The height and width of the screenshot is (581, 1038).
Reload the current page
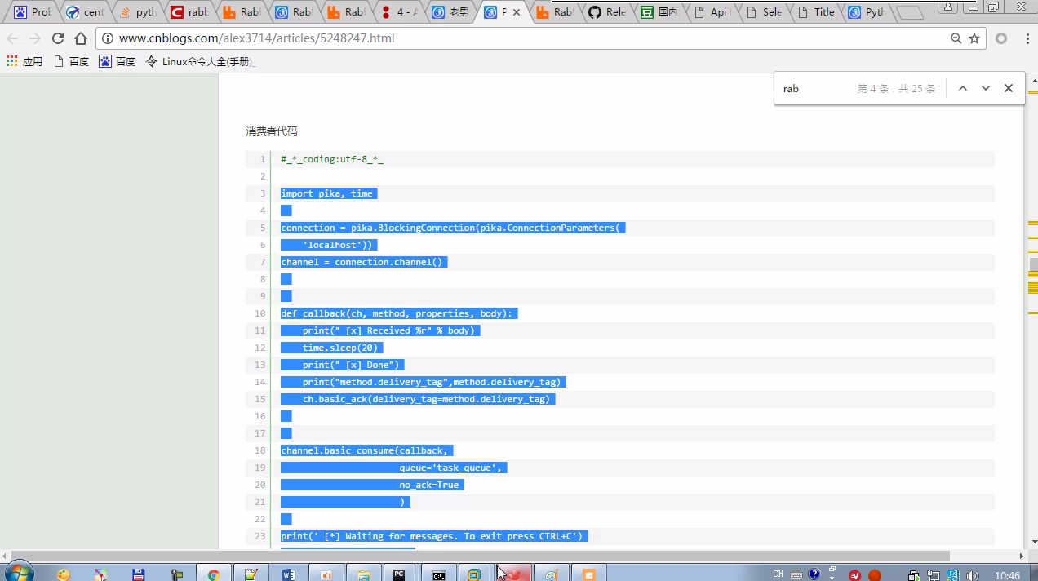pyautogui.click(x=58, y=38)
